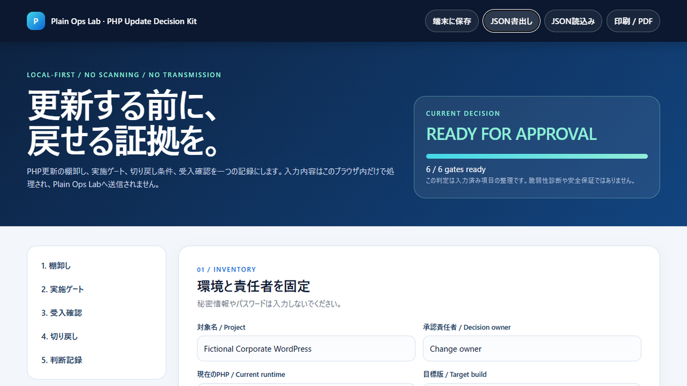Image resolution: width=687 pixels, height=386 pixels.
Task: Import data with JSON読込み button
Action: point(573,21)
